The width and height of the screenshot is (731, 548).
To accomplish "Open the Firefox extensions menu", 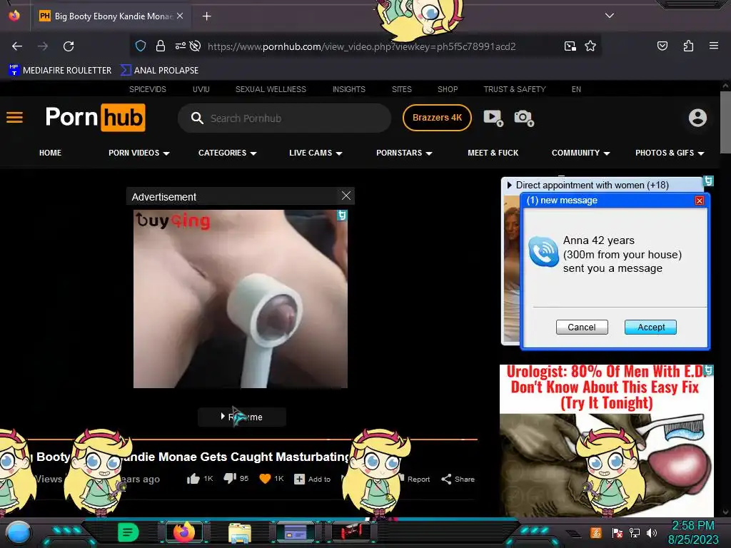I will [688, 46].
